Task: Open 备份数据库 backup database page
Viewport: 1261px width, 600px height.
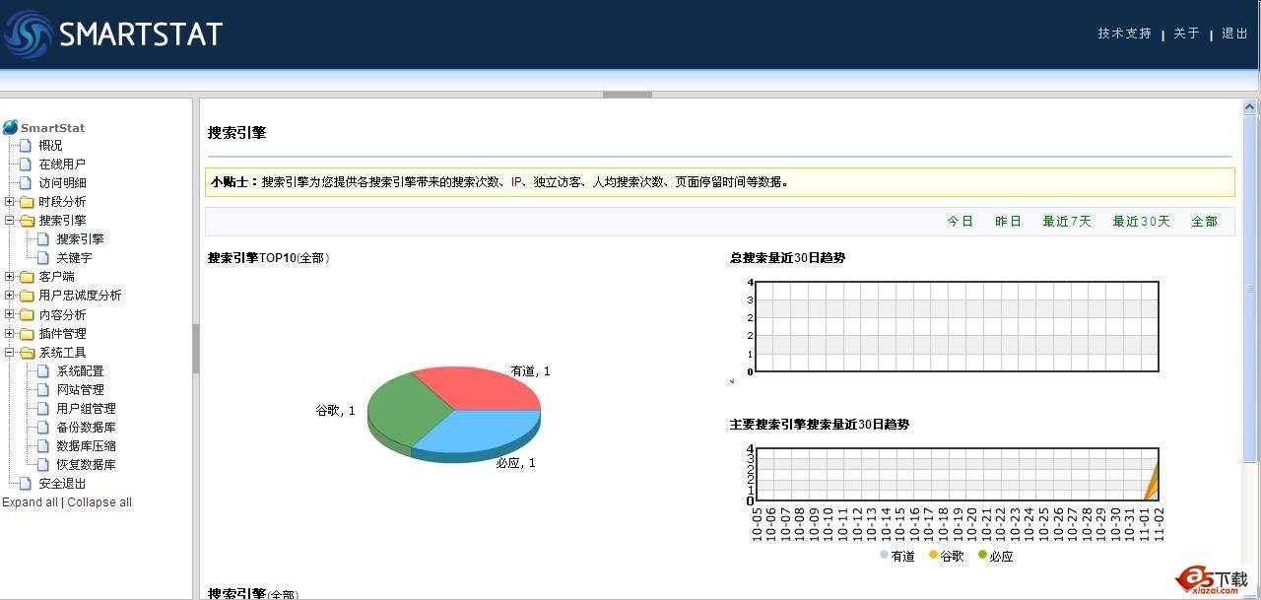Action: click(x=86, y=428)
